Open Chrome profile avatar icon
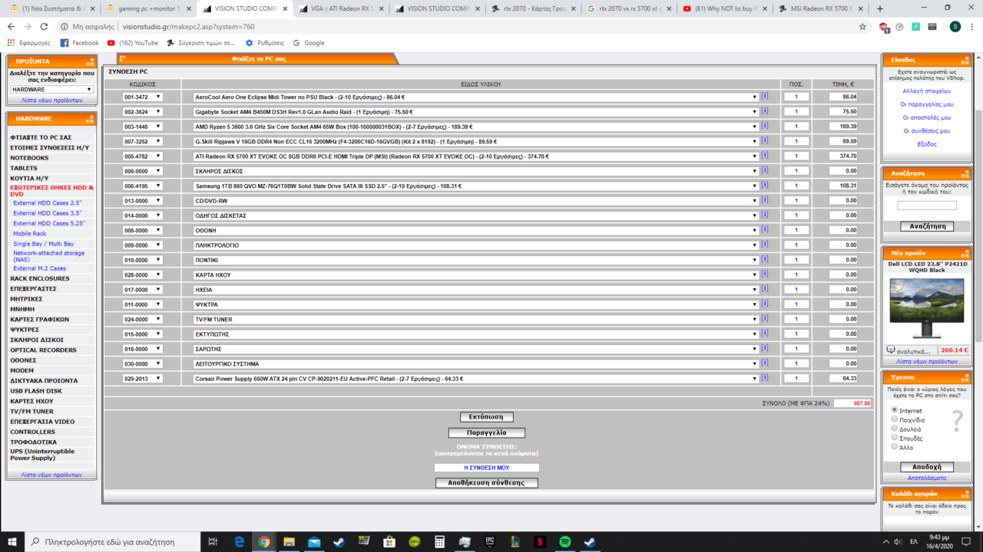This screenshot has width=983, height=552. (955, 26)
